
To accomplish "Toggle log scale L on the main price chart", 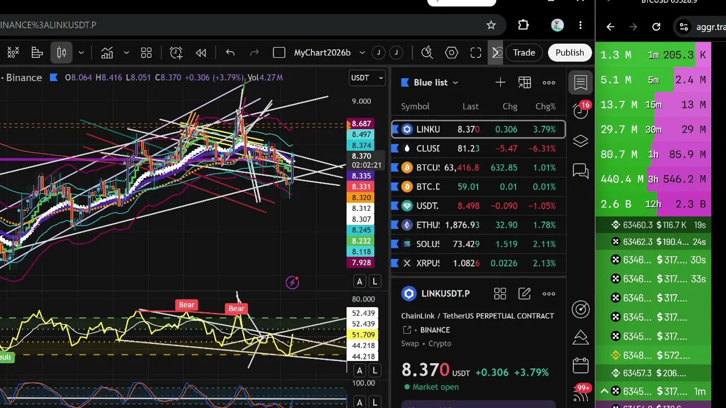I will (375, 282).
